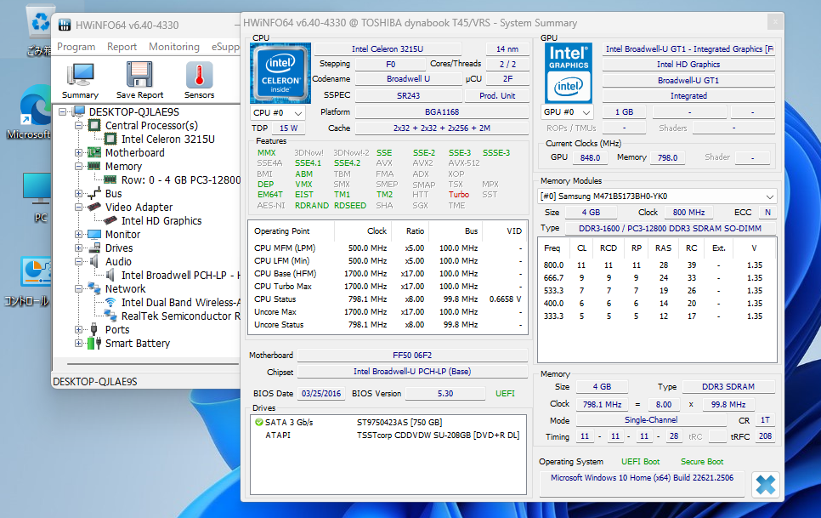
Task: Expand the Smart Battery tree node
Action: (78, 344)
